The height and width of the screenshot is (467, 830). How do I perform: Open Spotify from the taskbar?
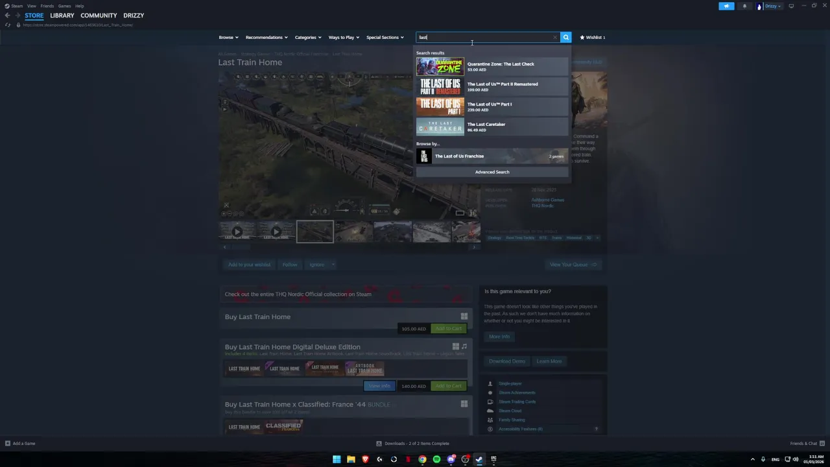(436, 459)
